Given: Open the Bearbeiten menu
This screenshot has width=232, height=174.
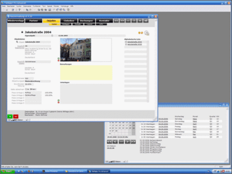Looking at the screenshot, I should [11, 6].
